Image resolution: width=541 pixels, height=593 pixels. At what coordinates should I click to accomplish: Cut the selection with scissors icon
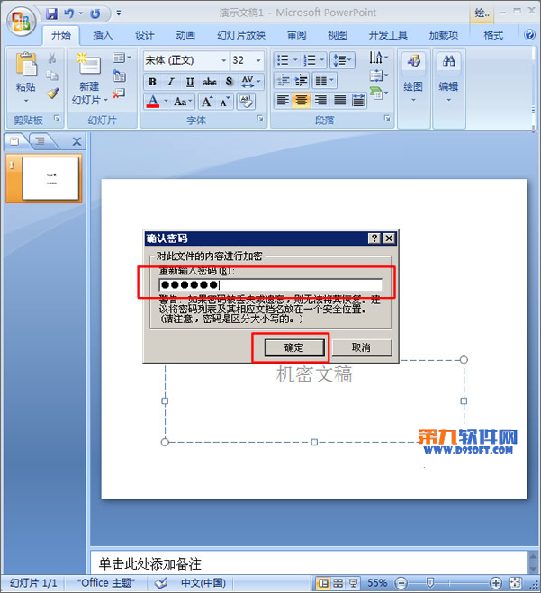point(52,58)
